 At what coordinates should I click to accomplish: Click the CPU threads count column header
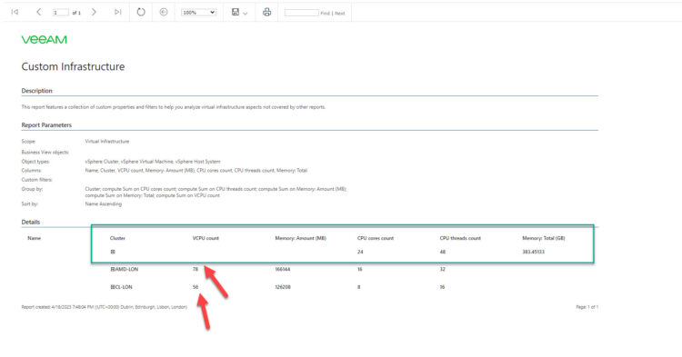(460, 238)
